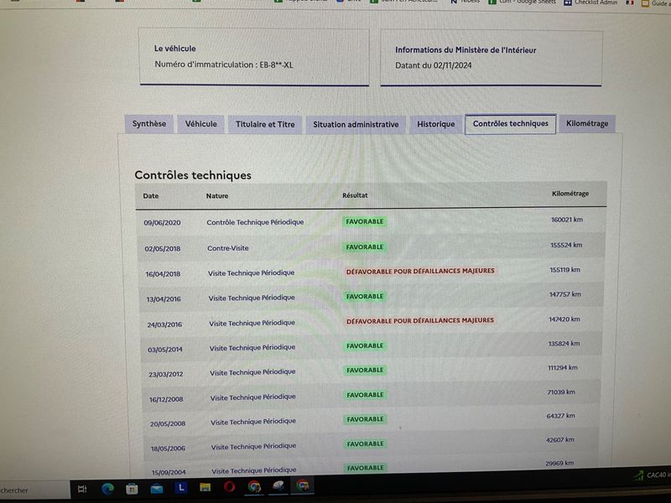Click the date 15/09/2004
Screen dimensions: 671x503
(x=169, y=472)
